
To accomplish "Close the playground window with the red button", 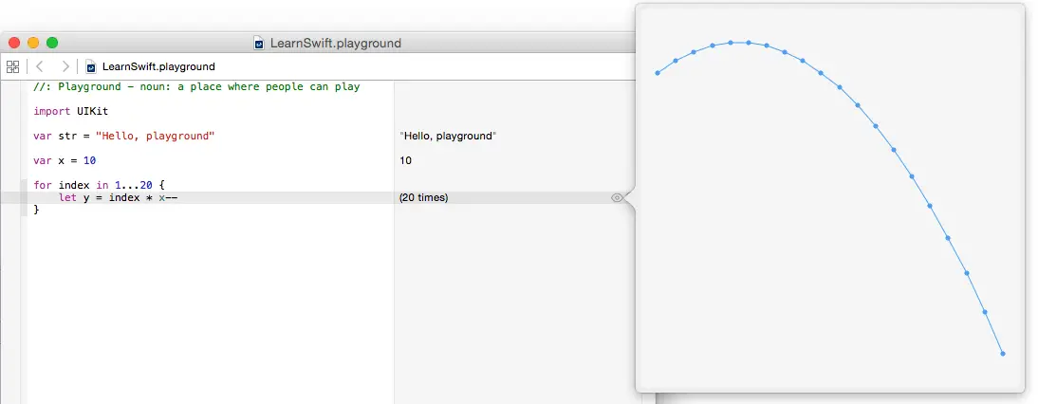I will tap(14, 43).
